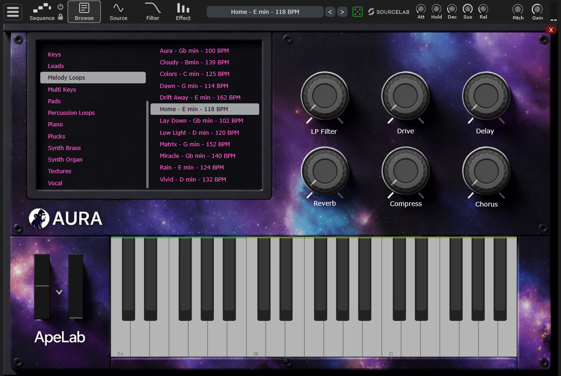Toggle the sequencer power button
The width and height of the screenshot is (561, 376).
60,7
